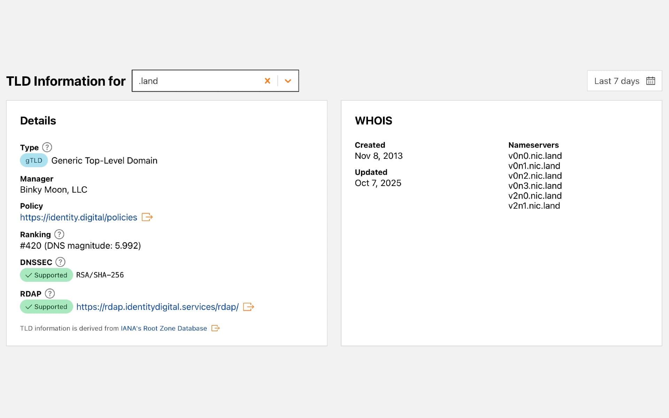Click the help icon next to DNSSEC
This screenshot has height=418, width=669.
[61, 262]
